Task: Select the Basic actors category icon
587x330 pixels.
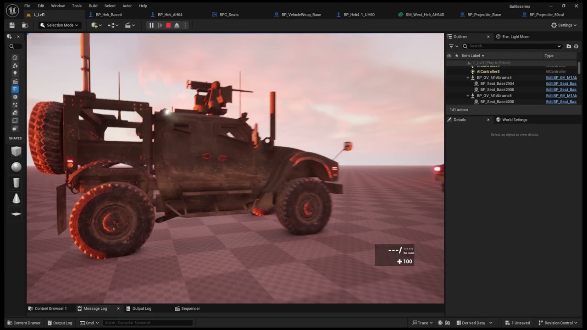Action: pos(15,66)
